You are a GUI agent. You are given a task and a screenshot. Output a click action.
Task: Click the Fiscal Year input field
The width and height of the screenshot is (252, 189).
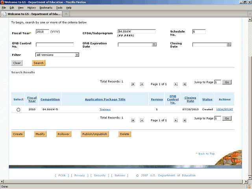tap(43, 31)
